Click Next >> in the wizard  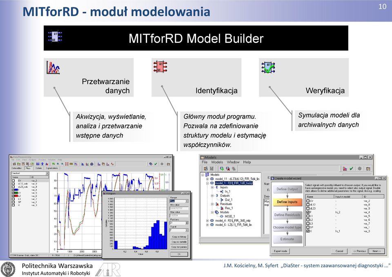[x=376, y=251]
